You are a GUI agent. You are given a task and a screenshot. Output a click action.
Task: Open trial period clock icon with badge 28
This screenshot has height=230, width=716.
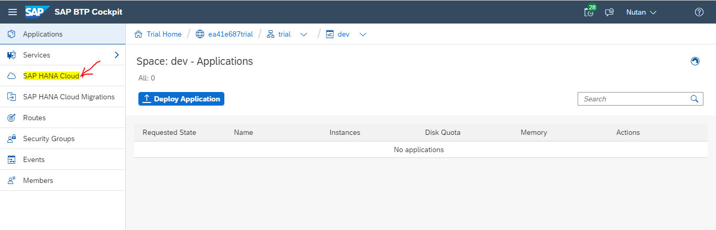[590, 11]
